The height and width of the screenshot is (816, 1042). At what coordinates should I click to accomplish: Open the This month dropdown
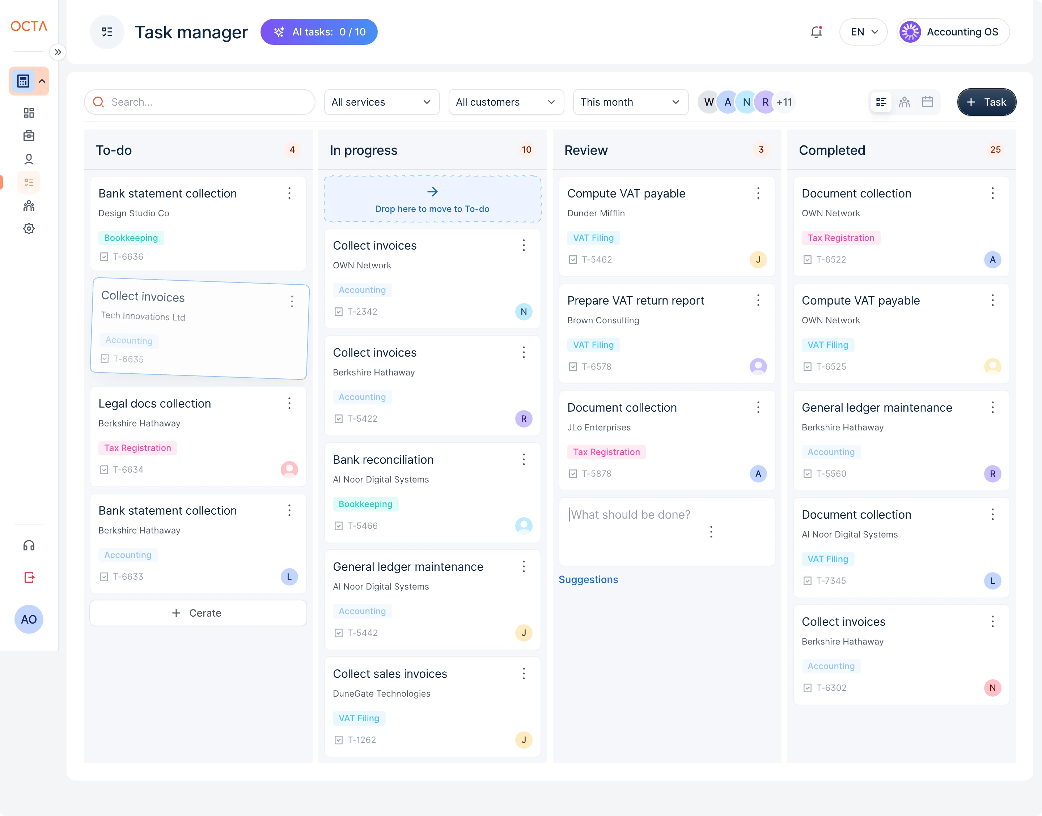click(x=630, y=102)
